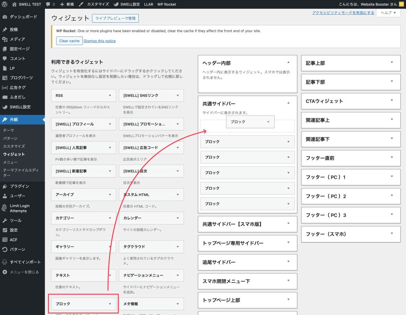The image size is (406, 315).
Task: Click the user avatar at top right
Action: pos(401,4)
